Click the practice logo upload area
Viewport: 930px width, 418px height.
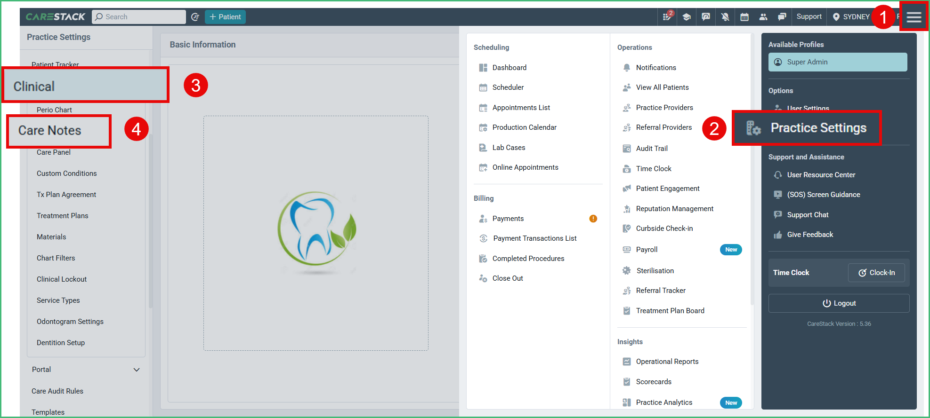tap(316, 233)
